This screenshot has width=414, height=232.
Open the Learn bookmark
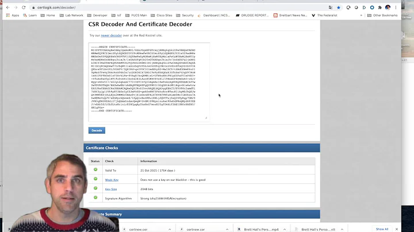coord(30,16)
